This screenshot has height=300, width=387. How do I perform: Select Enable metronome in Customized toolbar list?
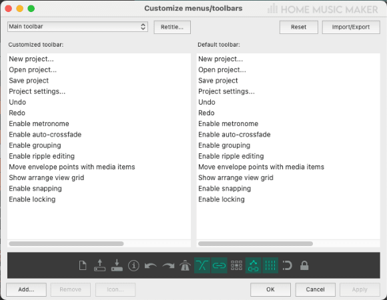[99, 124]
